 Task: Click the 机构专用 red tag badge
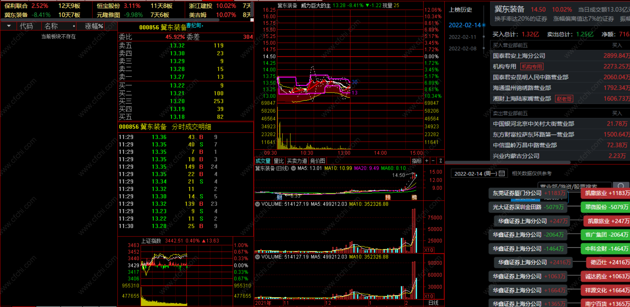coord(532,67)
